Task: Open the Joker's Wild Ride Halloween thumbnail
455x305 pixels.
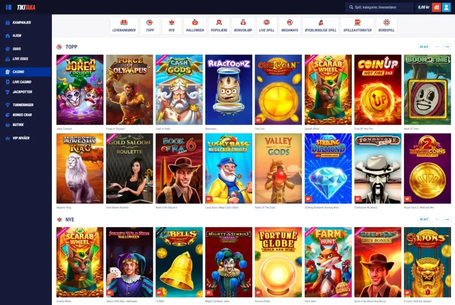Action: [x=129, y=262]
